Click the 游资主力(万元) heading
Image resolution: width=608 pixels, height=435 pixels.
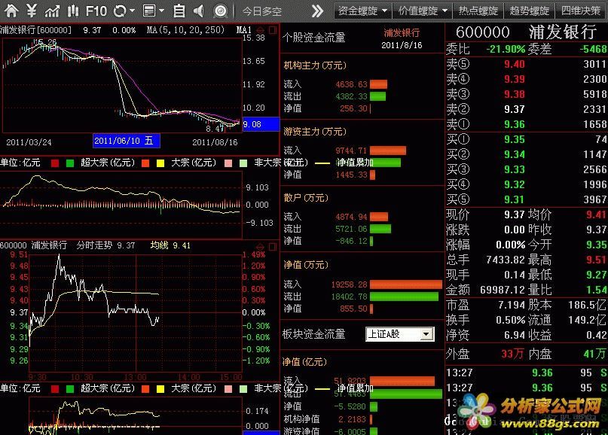315,131
